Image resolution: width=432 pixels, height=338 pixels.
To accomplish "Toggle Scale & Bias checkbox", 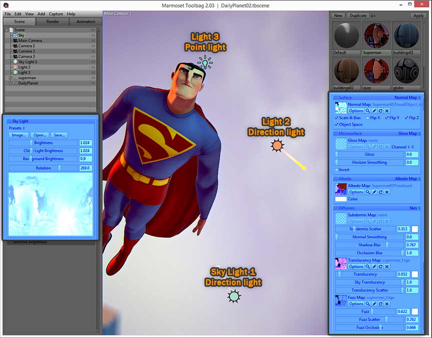I will click(337, 118).
